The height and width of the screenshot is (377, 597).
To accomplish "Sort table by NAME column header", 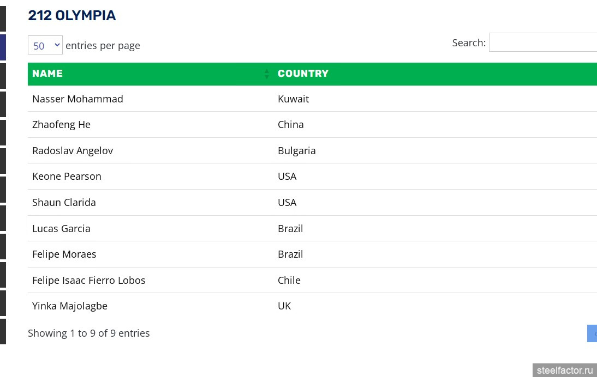I will coord(47,74).
